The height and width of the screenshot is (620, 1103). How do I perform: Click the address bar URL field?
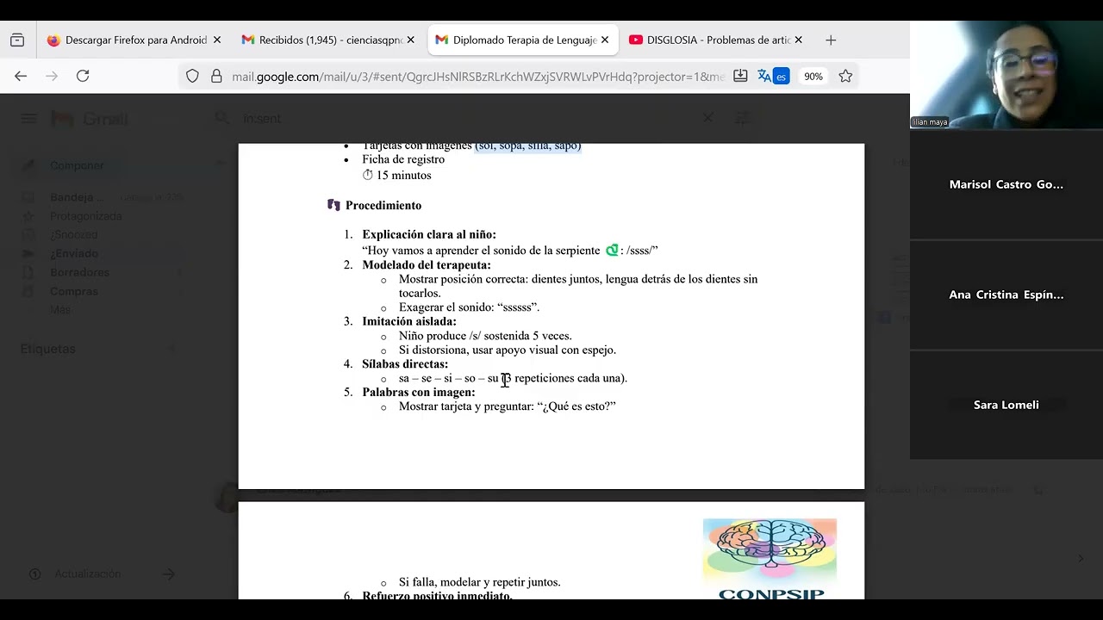[x=477, y=77]
